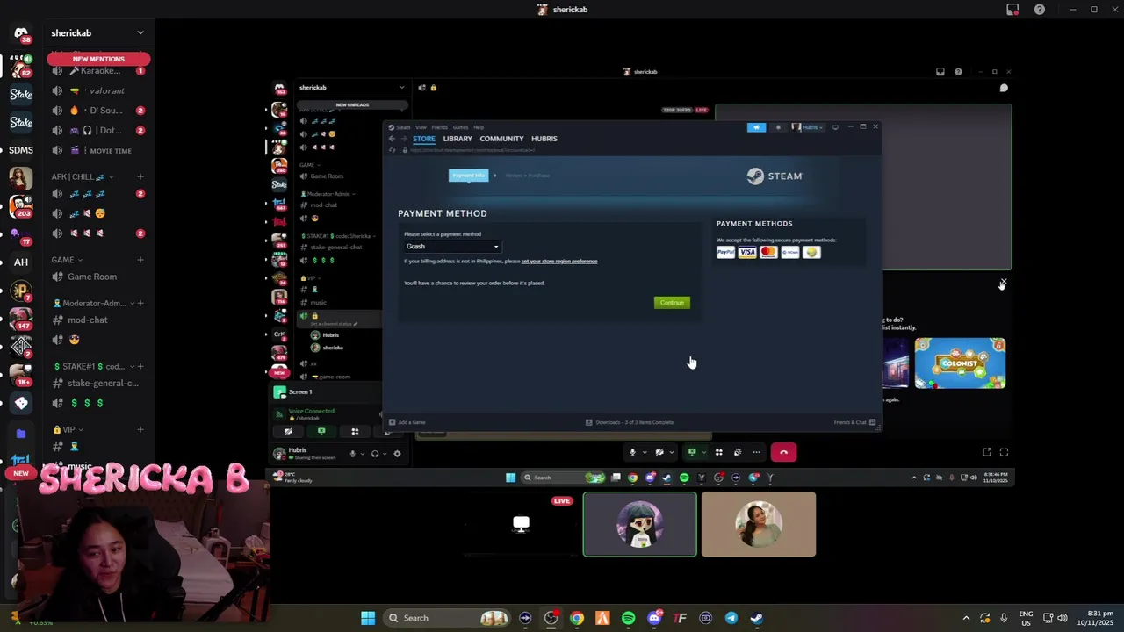Disconnect with red hang-up button
Viewport: 1124px width, 632px height.
point(783,452)
